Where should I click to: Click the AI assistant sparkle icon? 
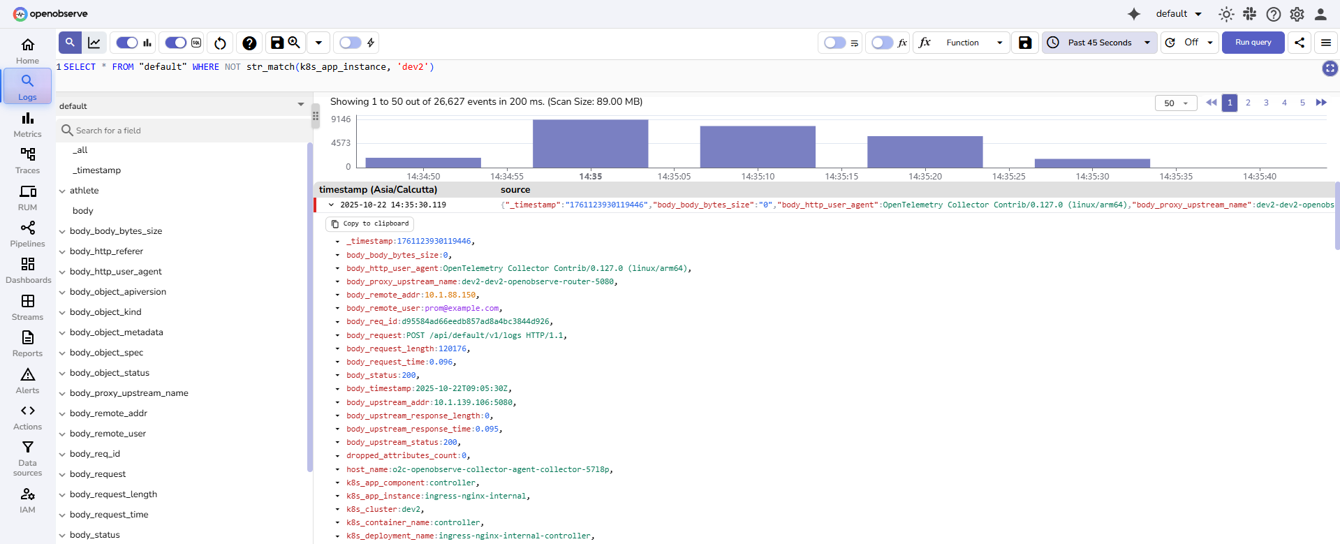[x=1134, y=14]
